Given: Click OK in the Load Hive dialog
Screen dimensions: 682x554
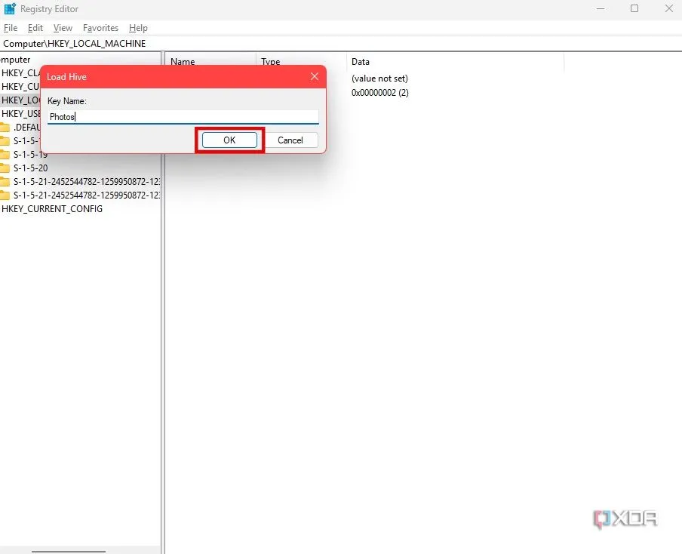Looking at the screenshot, I should pyautogui.click(x=229, y=140).
